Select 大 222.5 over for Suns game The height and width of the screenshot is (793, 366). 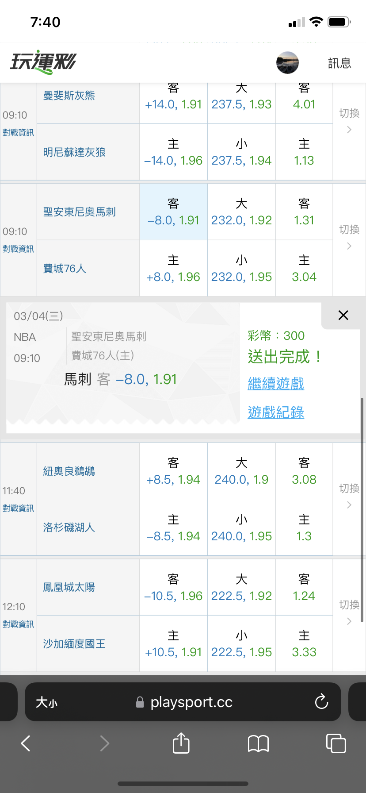tap(241, 588)
